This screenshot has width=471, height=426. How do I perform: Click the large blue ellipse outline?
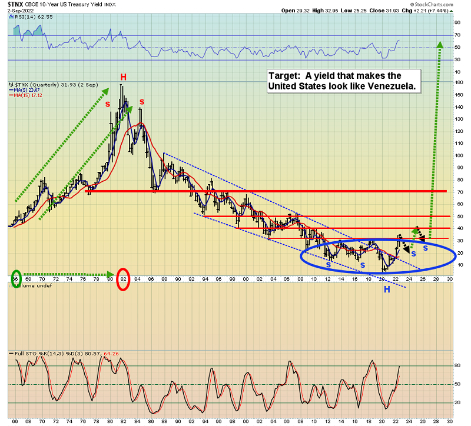(x=378, y=256)
